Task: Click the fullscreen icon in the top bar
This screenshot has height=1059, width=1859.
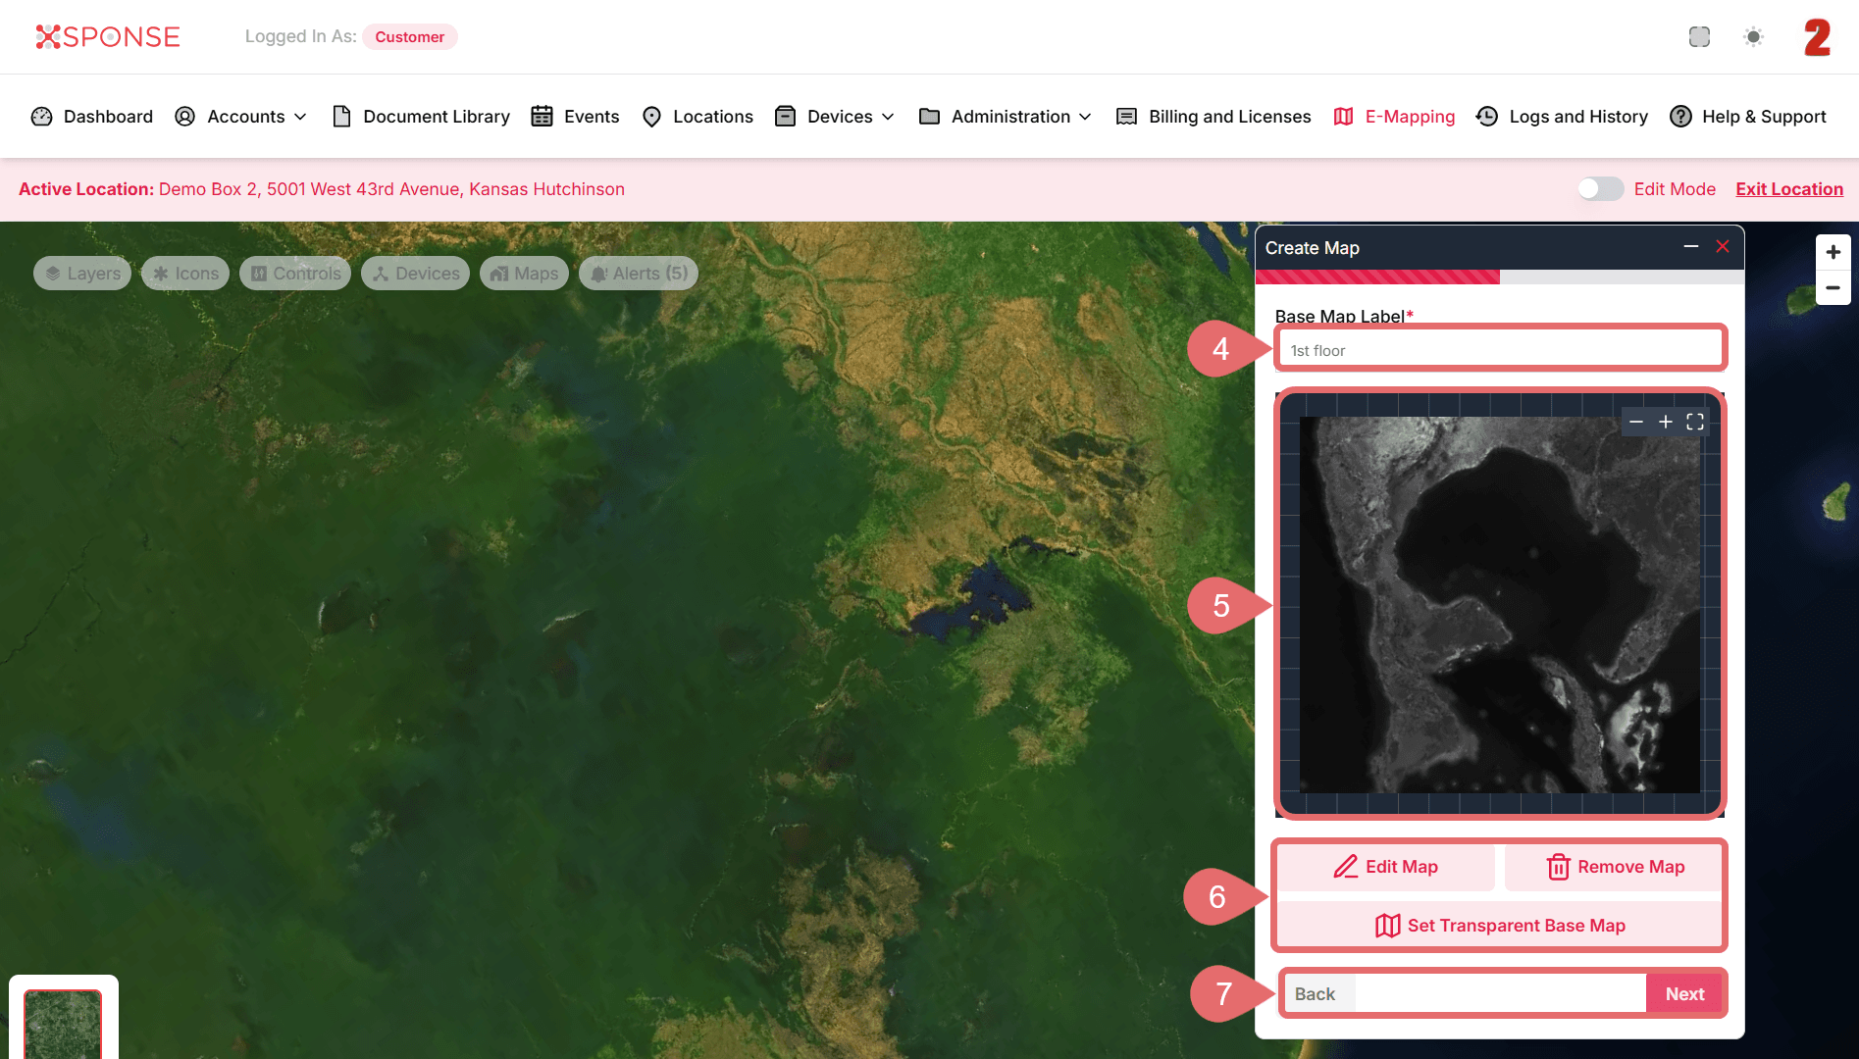Action: coord(1699,37)
